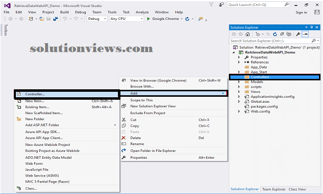323x194 pixels.
Task: Expand the Web.config node
Action: [x=239, y=112]
